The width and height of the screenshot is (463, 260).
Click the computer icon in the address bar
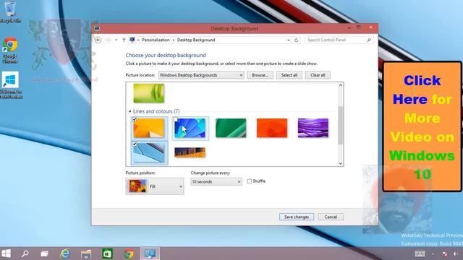132,40
